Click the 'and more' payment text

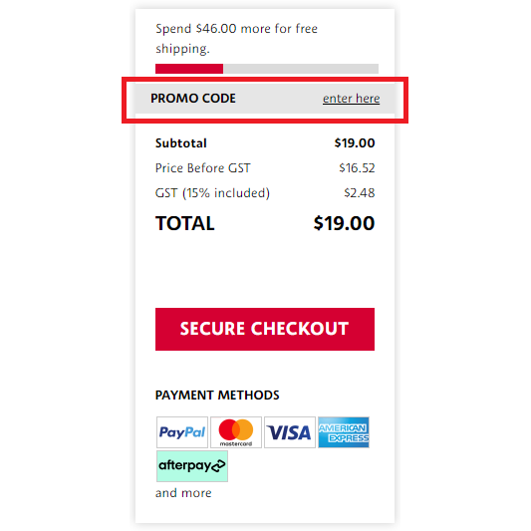point(183,493)
